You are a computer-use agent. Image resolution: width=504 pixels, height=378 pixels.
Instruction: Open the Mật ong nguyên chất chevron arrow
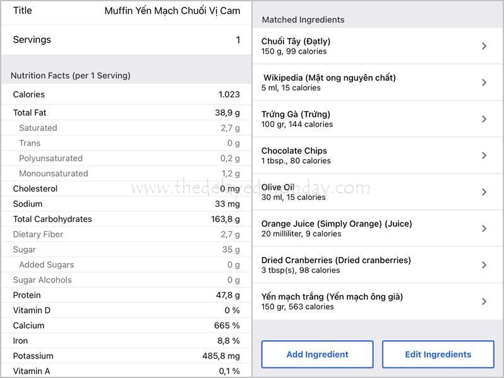click(484, 83)
